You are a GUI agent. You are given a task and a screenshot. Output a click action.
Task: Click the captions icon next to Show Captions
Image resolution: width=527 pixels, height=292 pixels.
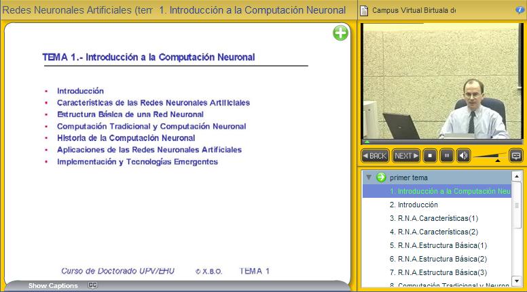[x=93, y=285]
